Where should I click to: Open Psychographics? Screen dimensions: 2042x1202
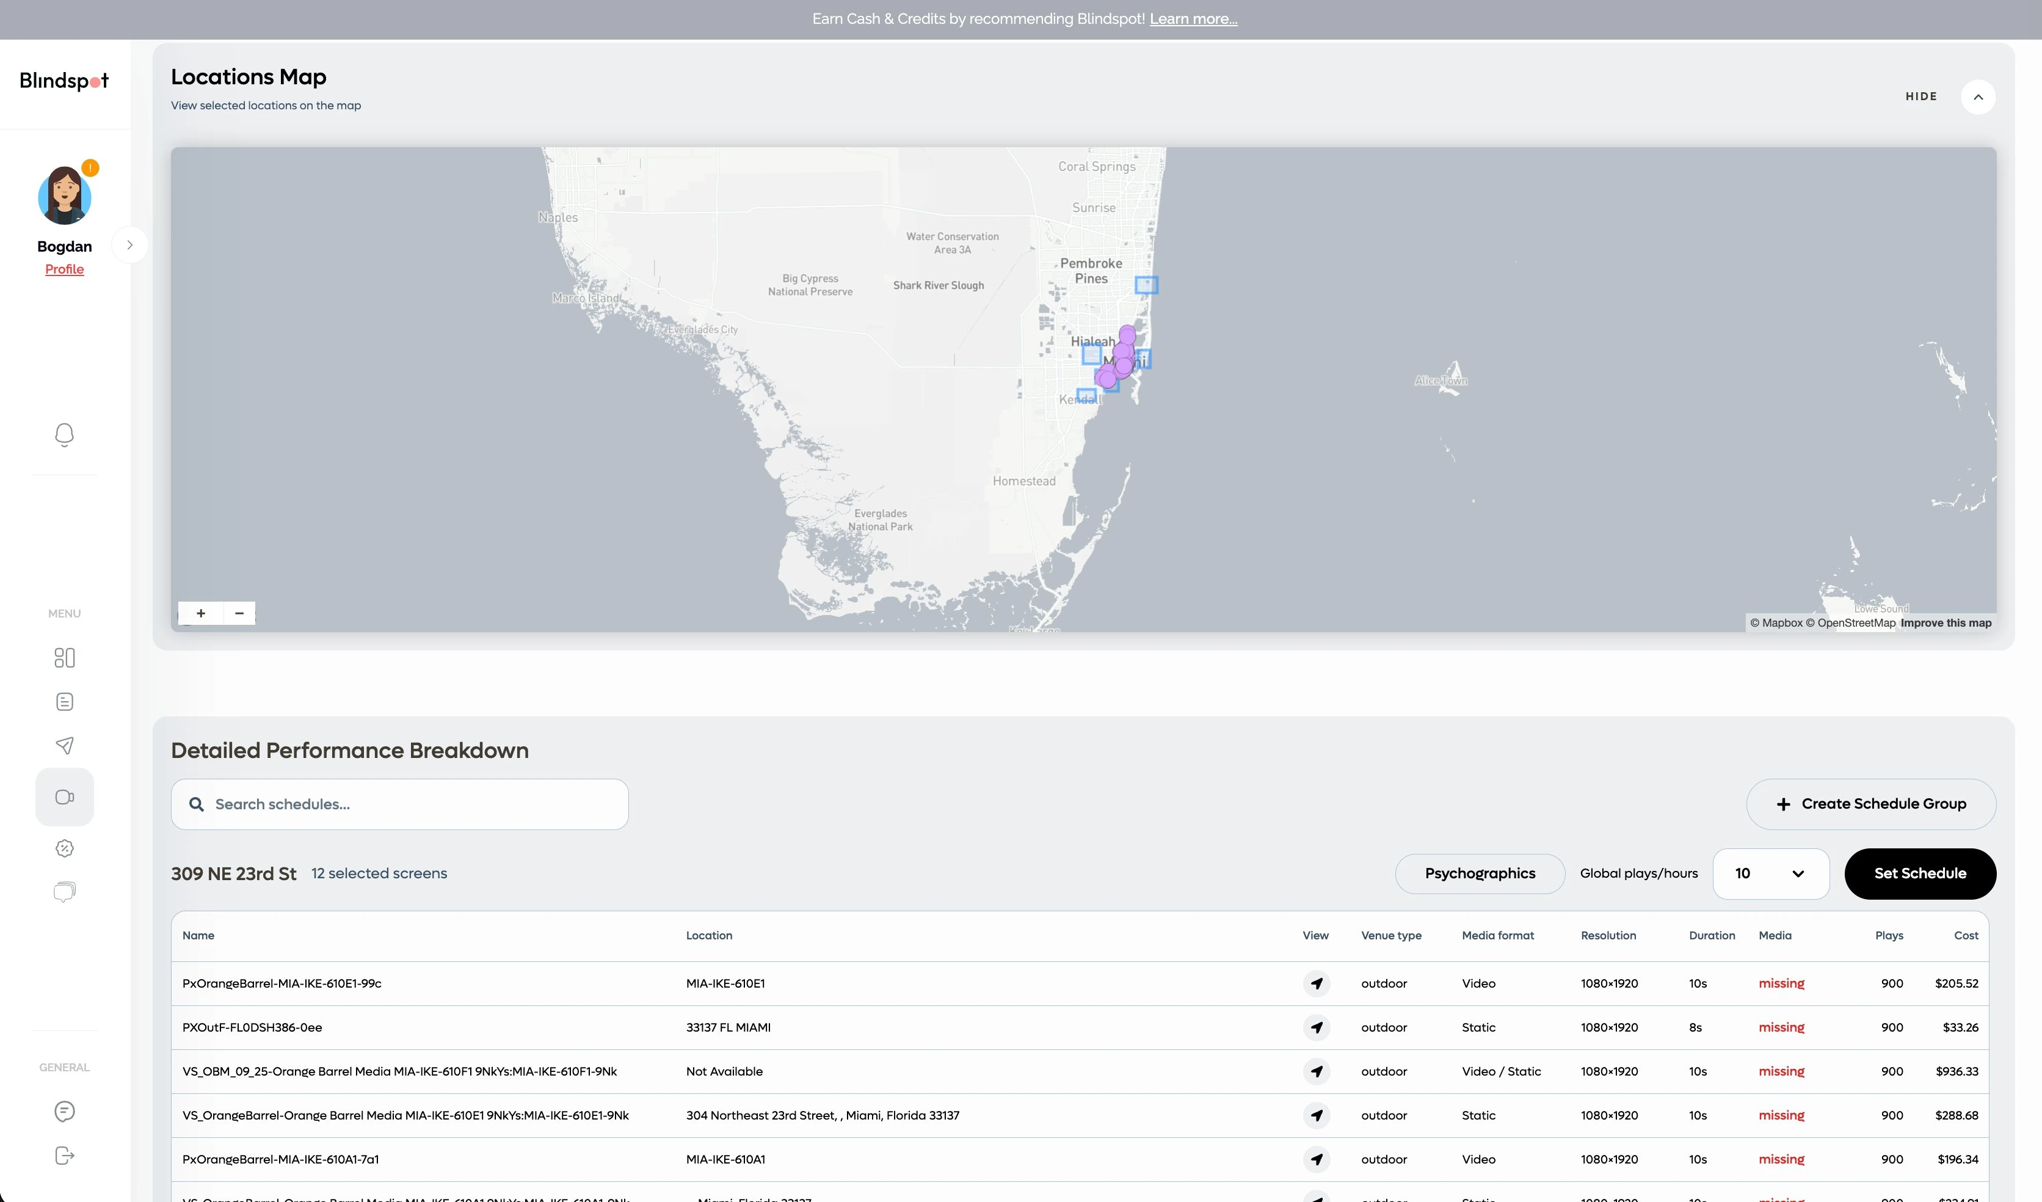pos(1480,874)
